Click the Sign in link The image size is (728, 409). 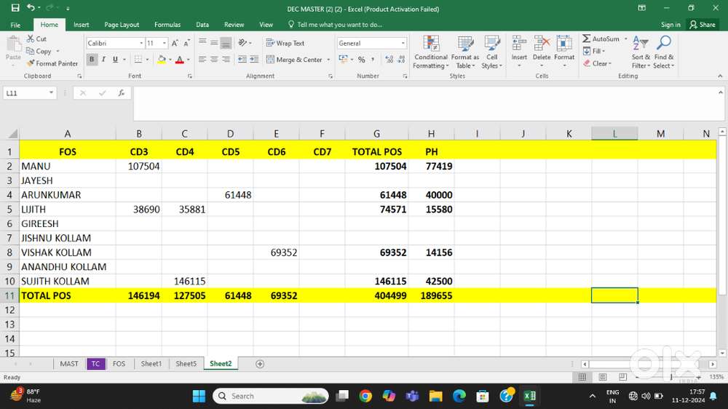[670, 25]
